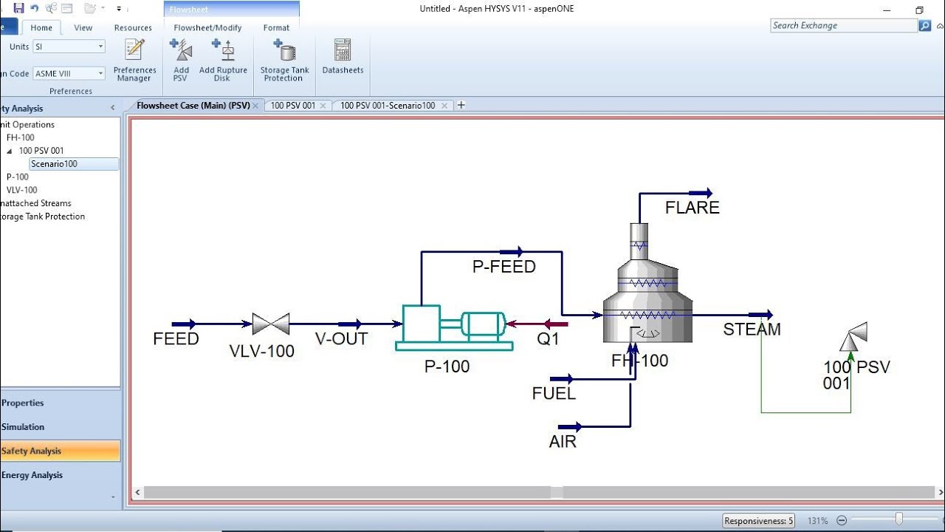Viewport: 945px width, 532px height.
Task: Collapse the 100 PSV 001 tree node
Action: pos(10,151)
